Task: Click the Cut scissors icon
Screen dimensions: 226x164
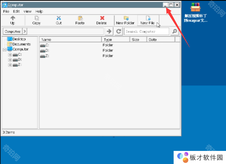Action: pyautogui.click(x=59, y=18)
